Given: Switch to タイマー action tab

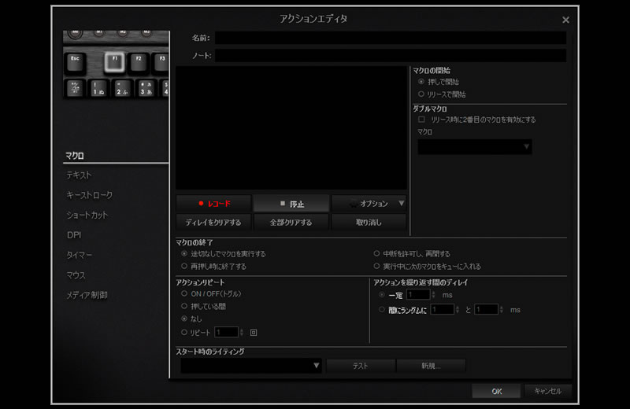Looking at the screenshot, I should [x=80, y=256].
